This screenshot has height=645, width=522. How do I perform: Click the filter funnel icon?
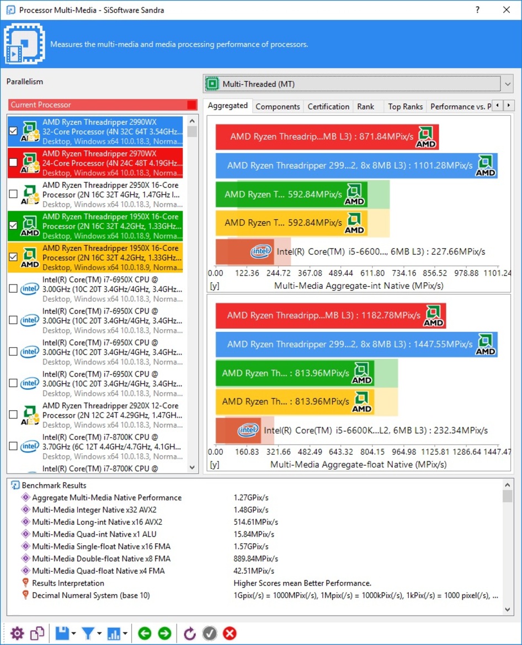click(88, 633)
